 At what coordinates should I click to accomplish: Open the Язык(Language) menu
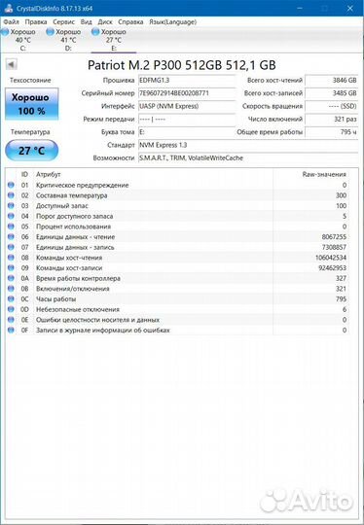click(172, 22)
